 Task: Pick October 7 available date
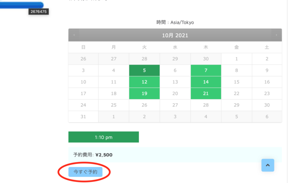(206, 70)
